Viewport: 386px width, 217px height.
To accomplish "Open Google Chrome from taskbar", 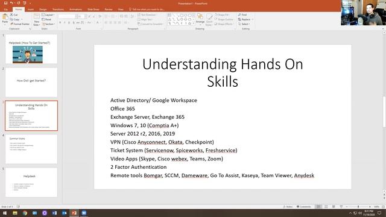I will [25, 213].
